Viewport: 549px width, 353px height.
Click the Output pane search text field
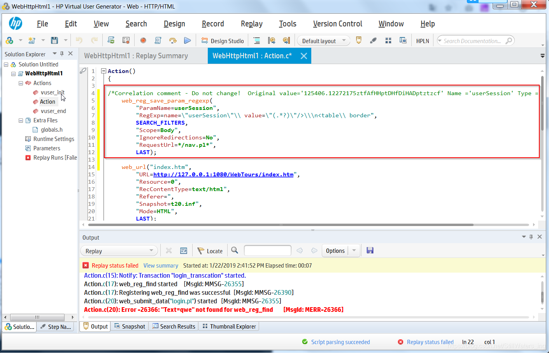(267, 250)
